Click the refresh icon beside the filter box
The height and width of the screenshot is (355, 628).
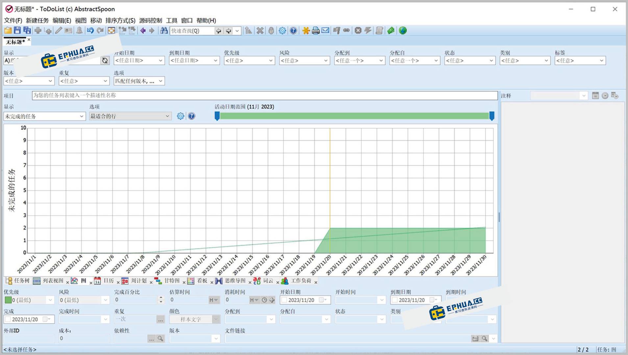pos(105,60)
